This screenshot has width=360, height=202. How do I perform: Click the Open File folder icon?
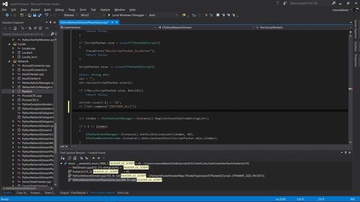(x=30, y=15)
